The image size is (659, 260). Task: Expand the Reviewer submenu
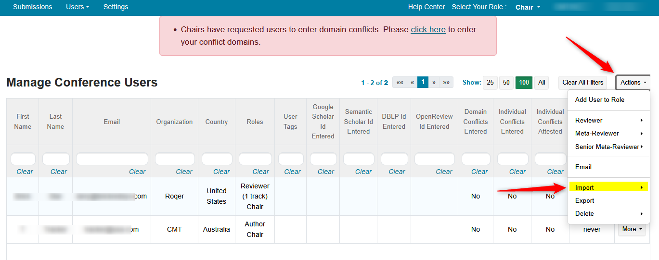click(x=609, y=120)
